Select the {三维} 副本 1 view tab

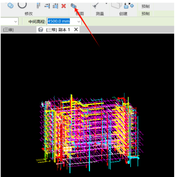[x=58, y=30]
